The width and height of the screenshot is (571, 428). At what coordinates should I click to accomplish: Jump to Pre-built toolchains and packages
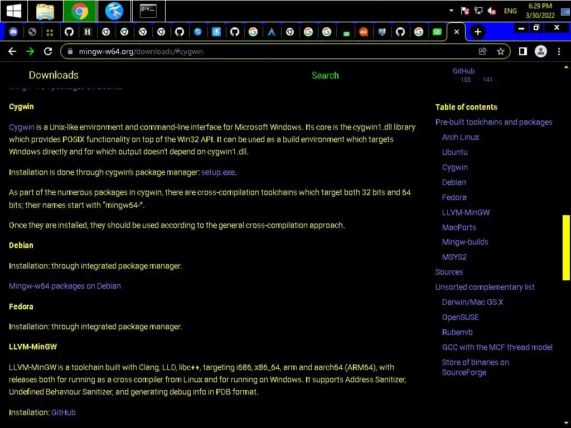(x=494, y=122)
